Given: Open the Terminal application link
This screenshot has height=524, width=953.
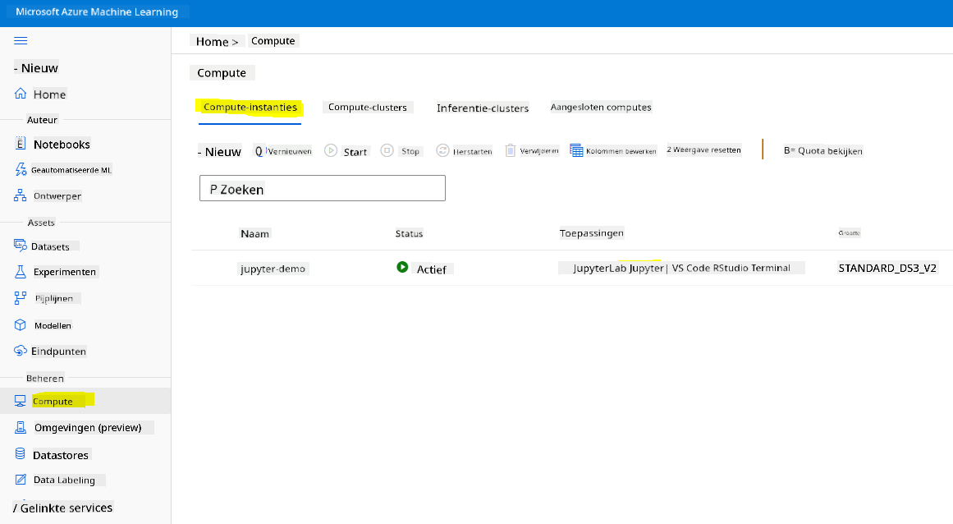Looking at the screenshot, I should point(771,268).
